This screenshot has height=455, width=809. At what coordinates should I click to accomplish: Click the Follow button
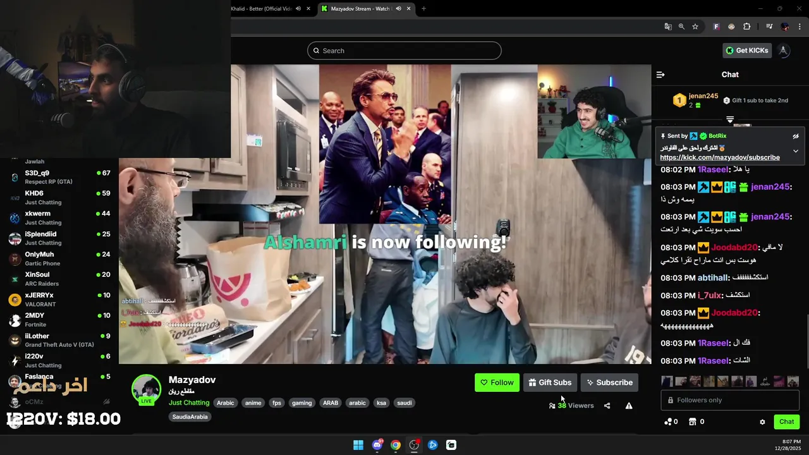497,382
